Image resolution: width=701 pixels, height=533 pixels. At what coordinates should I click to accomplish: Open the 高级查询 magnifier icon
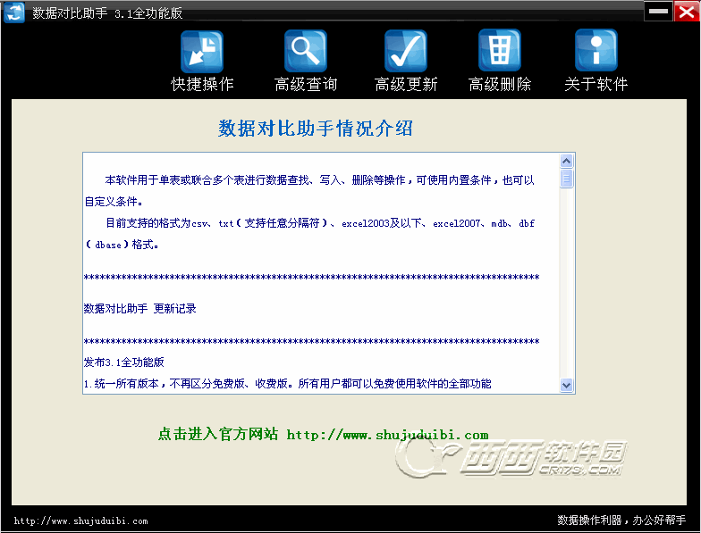[306, 51]
